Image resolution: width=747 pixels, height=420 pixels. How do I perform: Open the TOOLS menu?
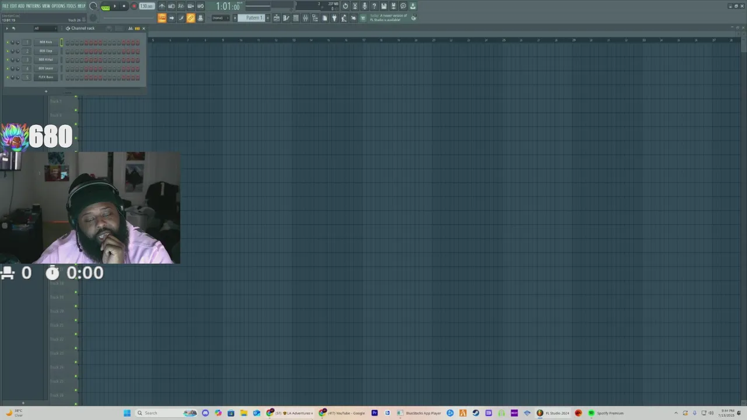coord(71,6)
